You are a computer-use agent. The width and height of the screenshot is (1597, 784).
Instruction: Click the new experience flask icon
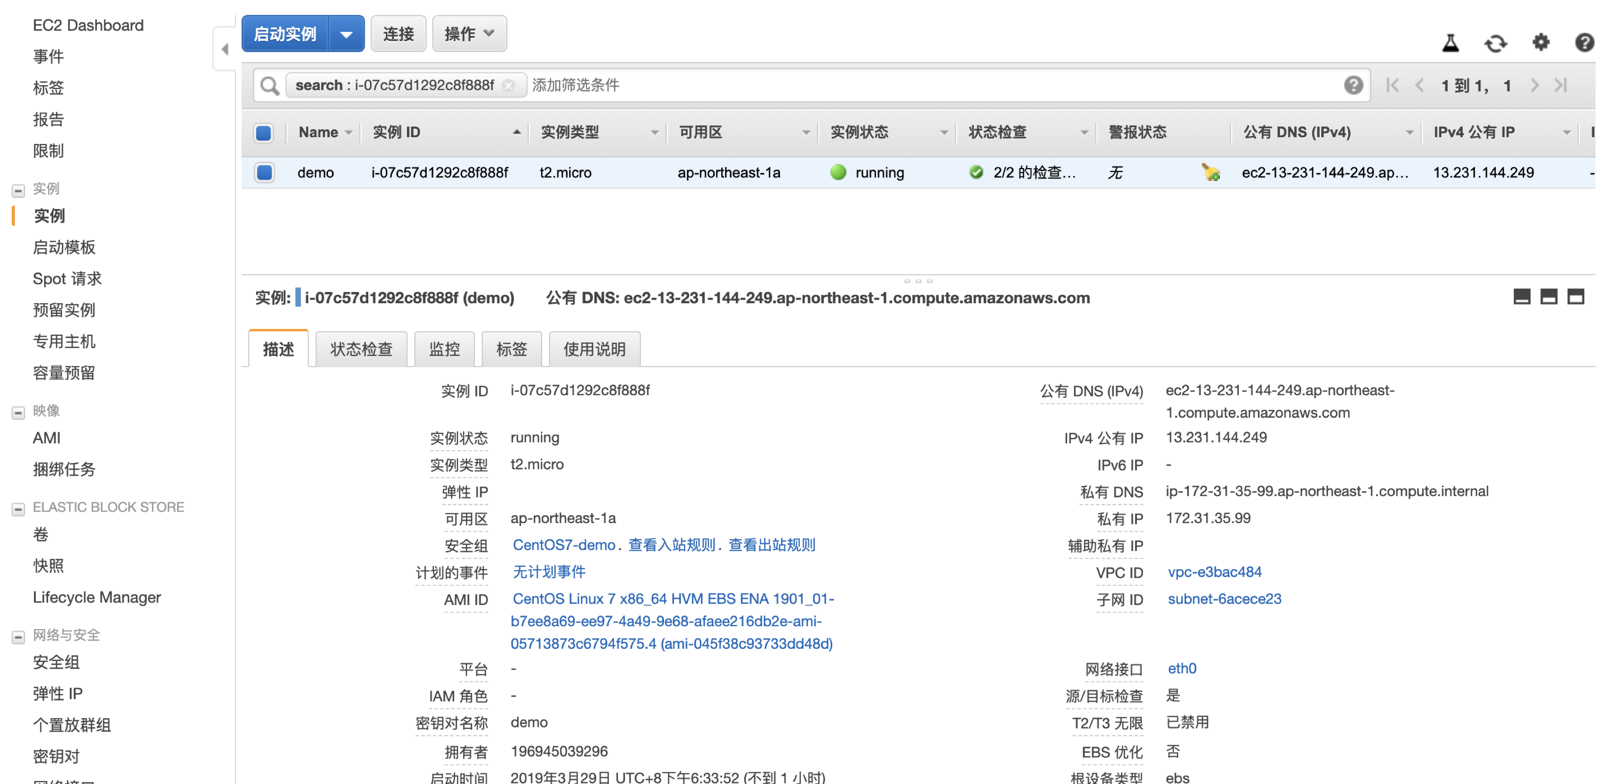pyautogui.click(x=1451, y=43)
